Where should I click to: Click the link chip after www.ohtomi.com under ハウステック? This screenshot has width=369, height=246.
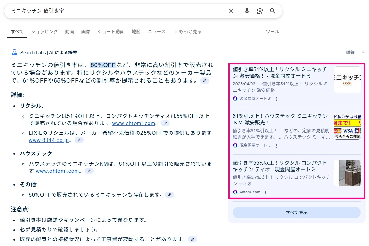(89, 171)
